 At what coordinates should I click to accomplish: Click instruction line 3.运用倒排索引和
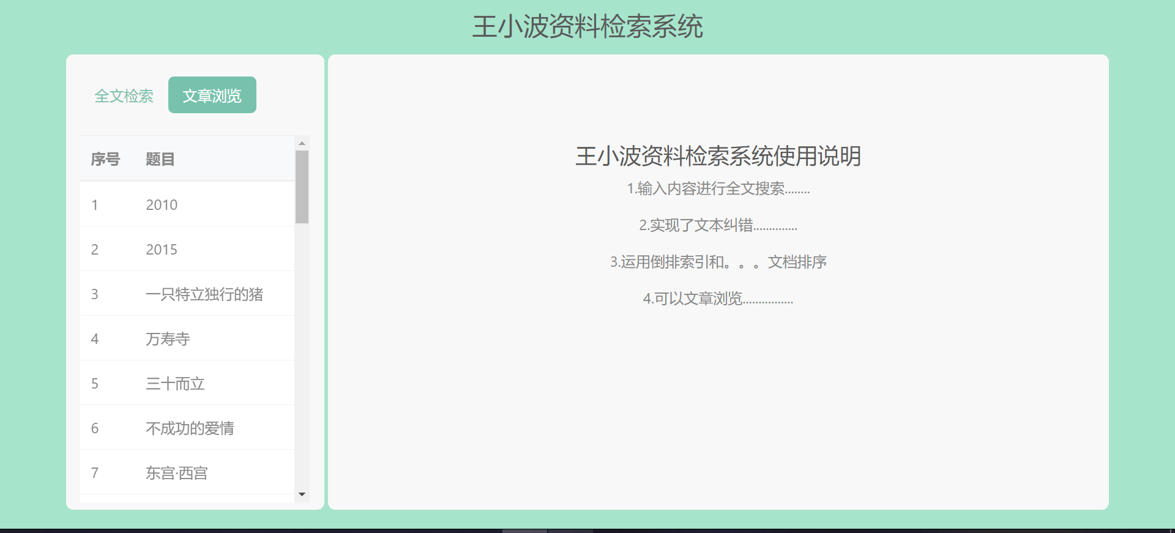point(718,262)
